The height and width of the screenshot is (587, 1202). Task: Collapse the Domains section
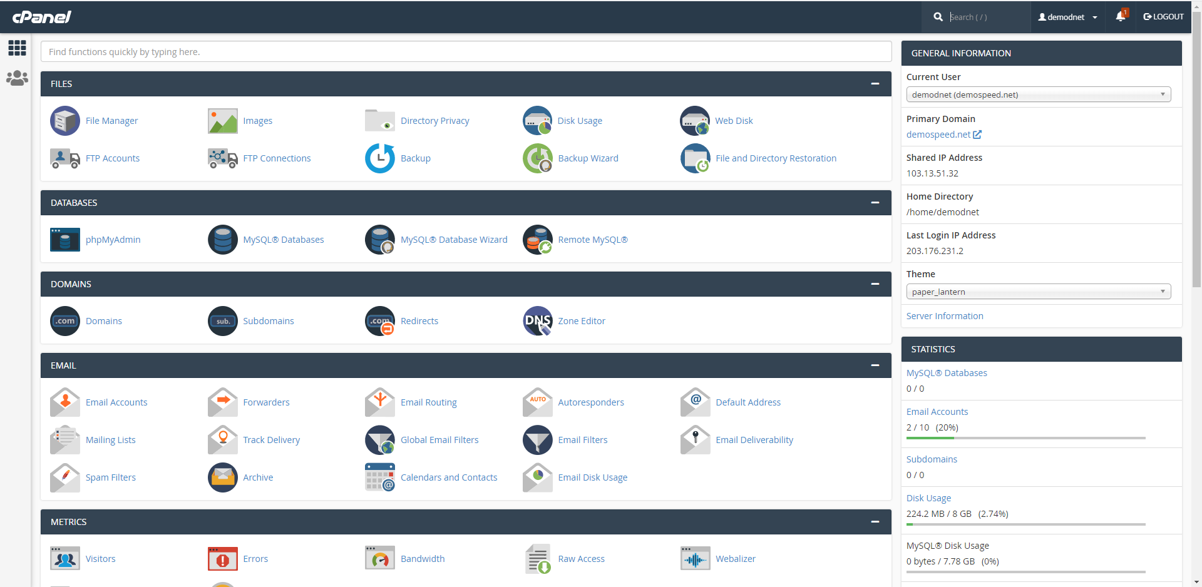[x=875, y=284]
